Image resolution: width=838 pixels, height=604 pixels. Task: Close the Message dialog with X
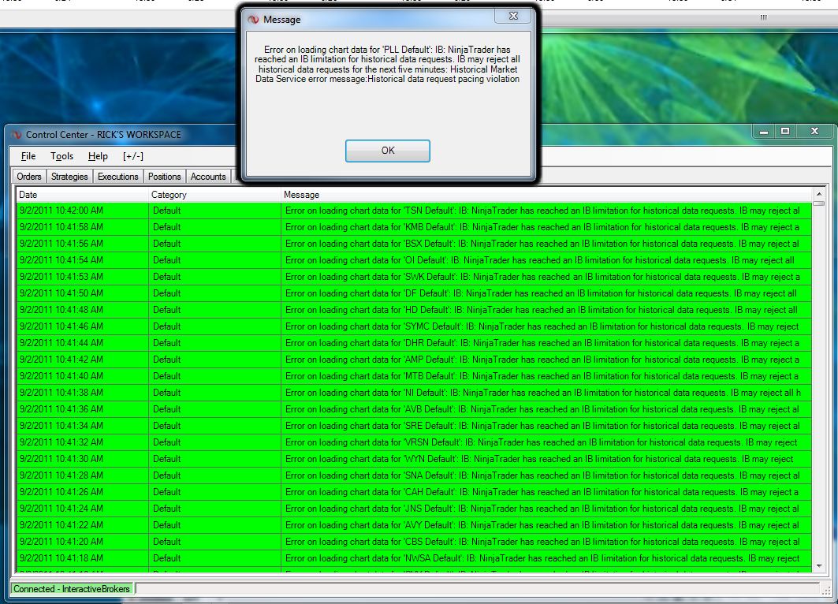(513, 16)
